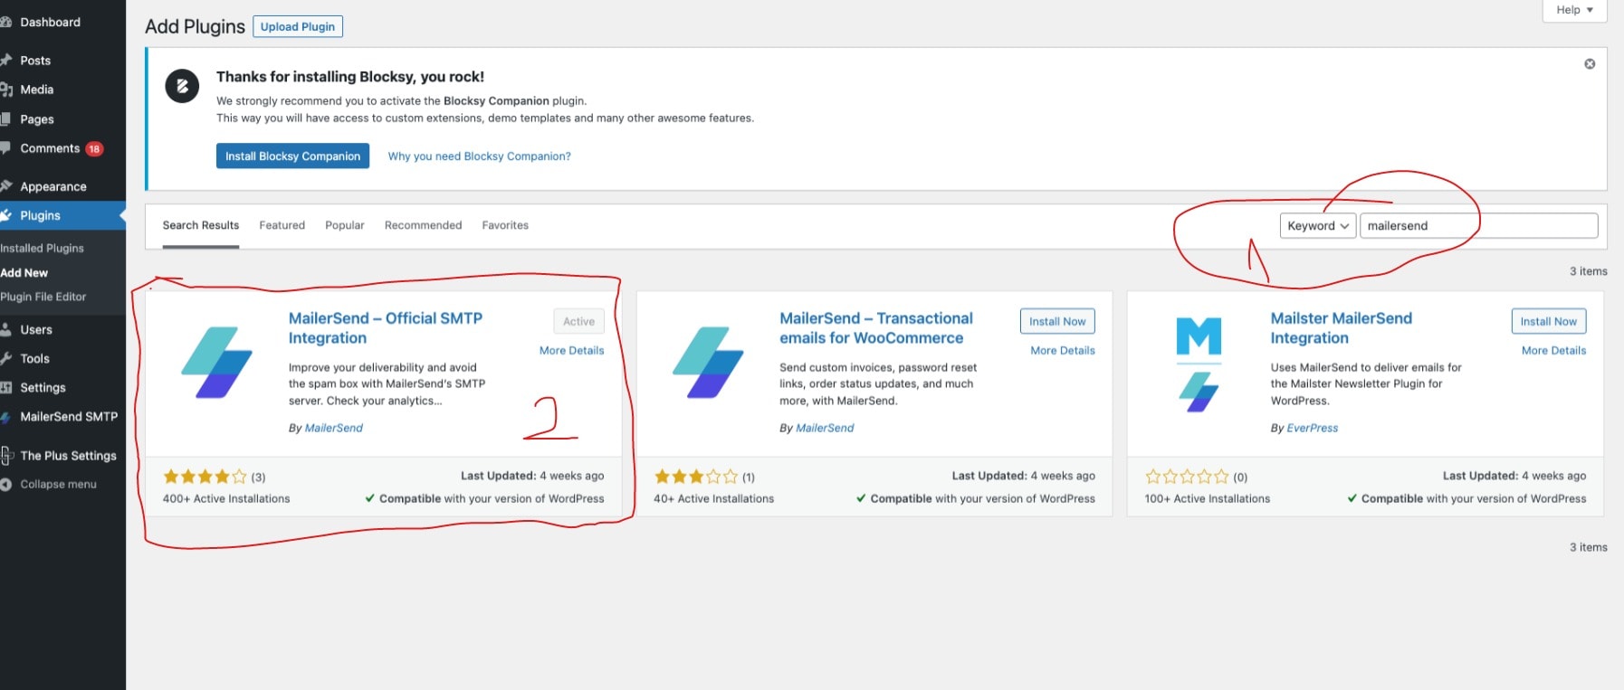This screenshot has width=1624, height=690.
Task: Switch to the Favorites tab
Action: [x=505, y=225]
